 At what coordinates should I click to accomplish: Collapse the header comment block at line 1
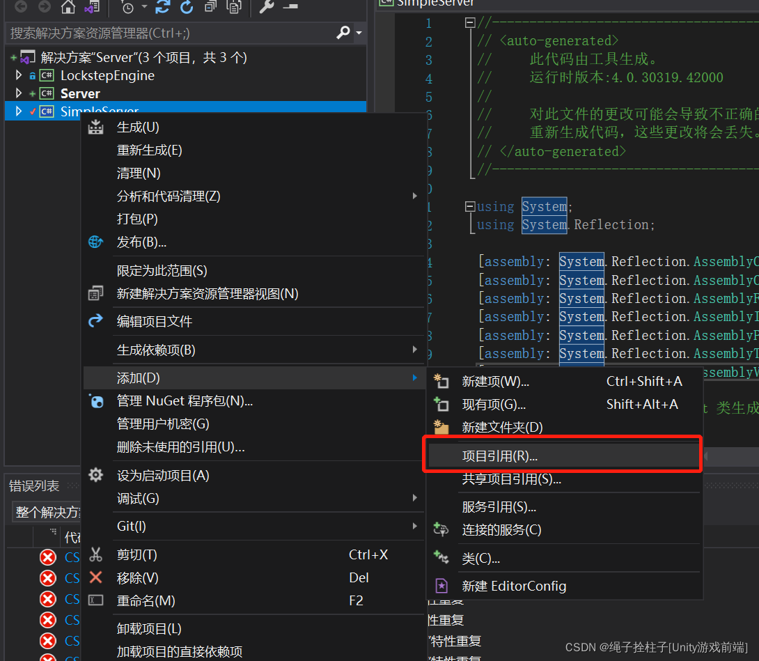coord(469,23)
